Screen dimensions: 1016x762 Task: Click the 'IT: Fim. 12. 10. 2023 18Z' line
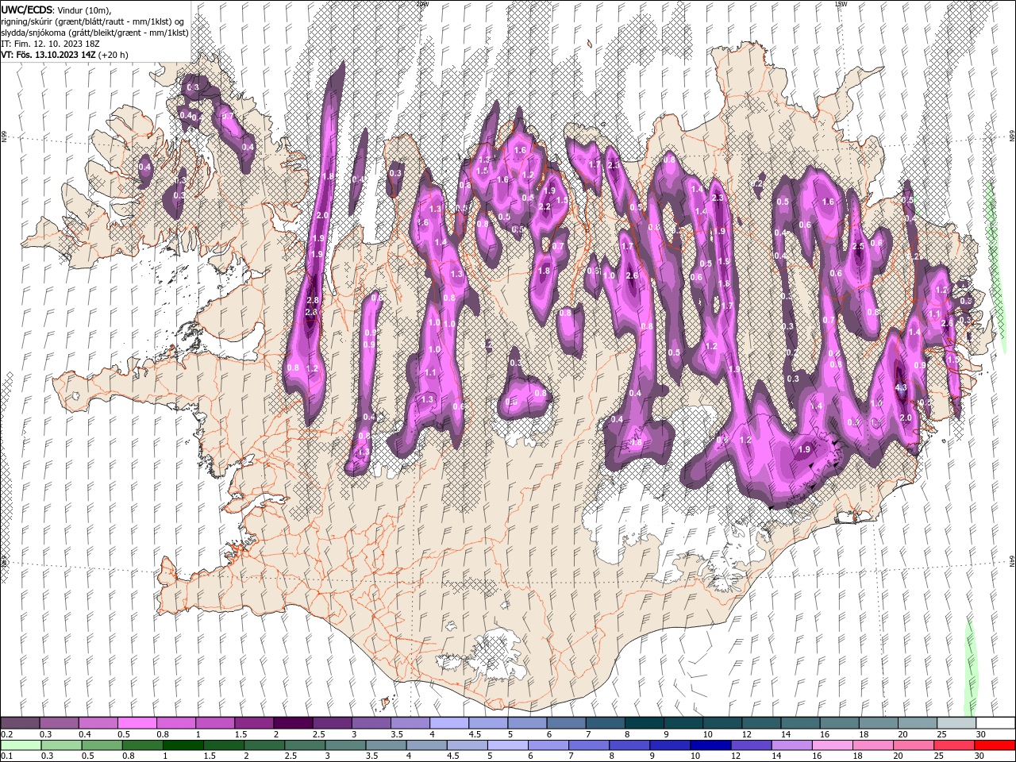click(x=52, y=44)
